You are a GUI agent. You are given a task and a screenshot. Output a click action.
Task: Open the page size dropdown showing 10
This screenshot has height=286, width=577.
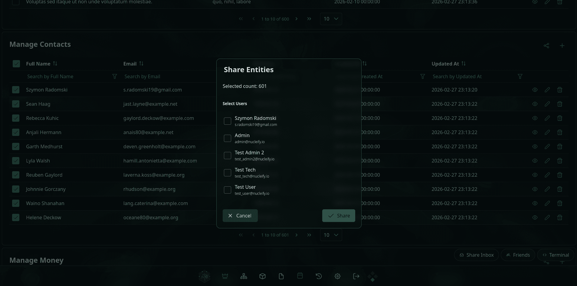(331, 235)
